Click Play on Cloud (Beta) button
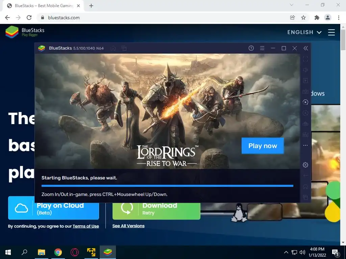This screenshot has height=259, width=346. [x=53, y=208]
